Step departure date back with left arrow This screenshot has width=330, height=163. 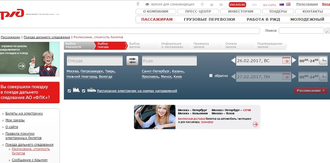(233, 61)
